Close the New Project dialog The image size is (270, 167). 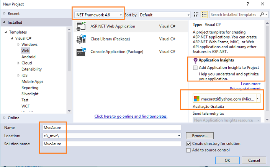pos(262,4)
